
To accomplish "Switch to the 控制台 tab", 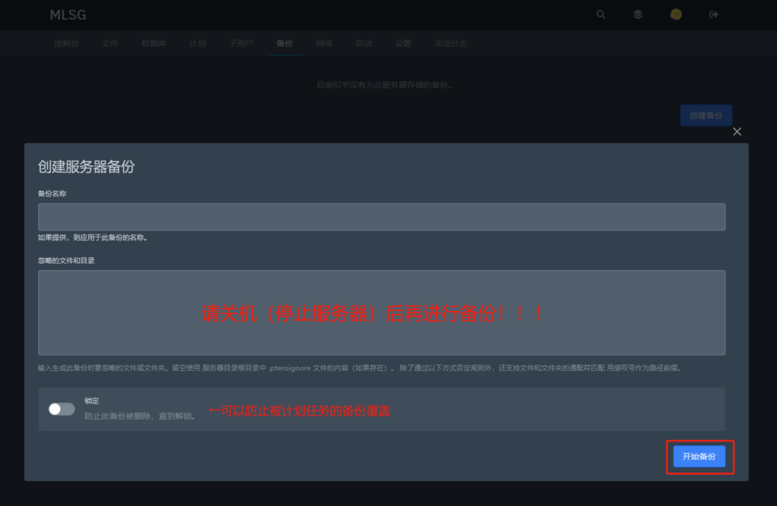I will pyautogui.click(x=67, y=43).
